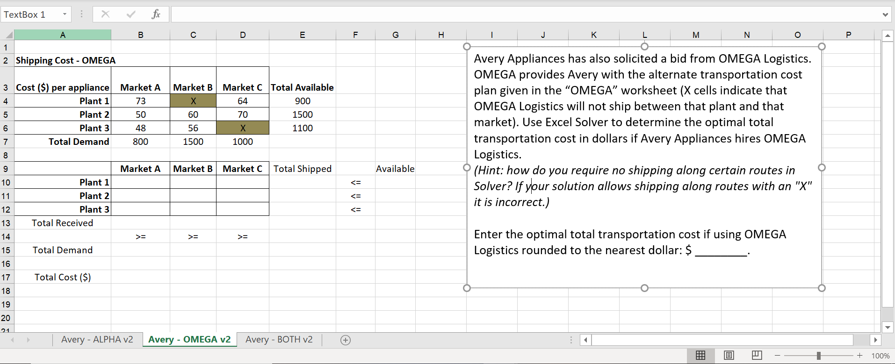Select column A header
The image size is (895, 364).
63,35
